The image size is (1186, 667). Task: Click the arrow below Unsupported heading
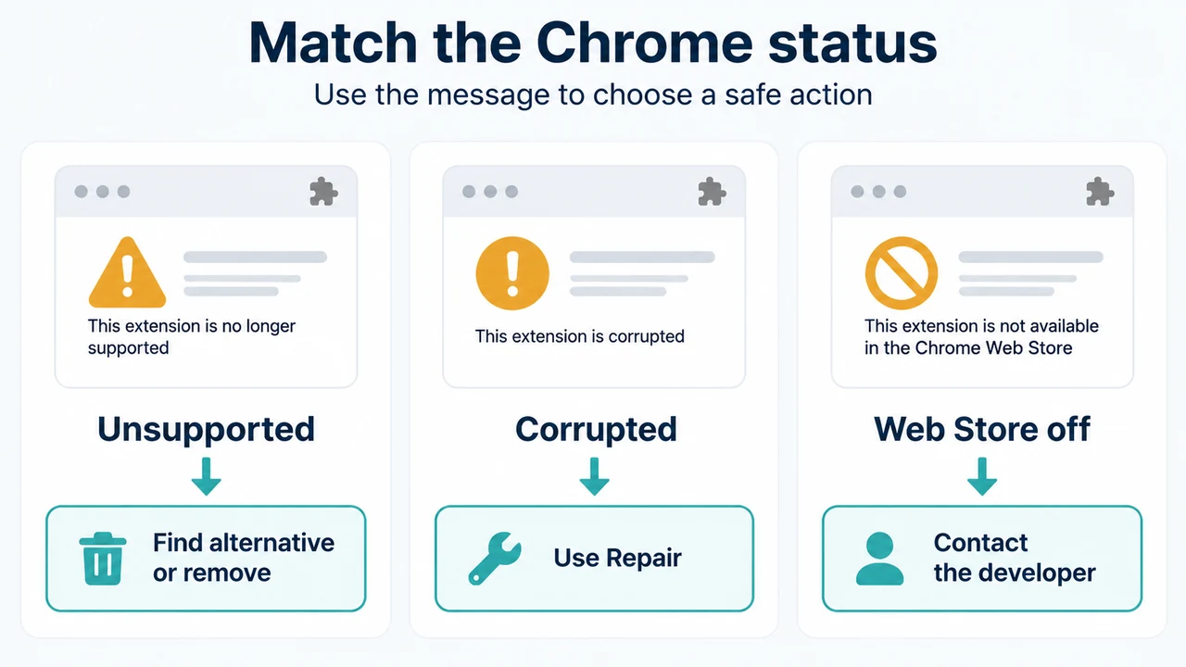(207, 475)
